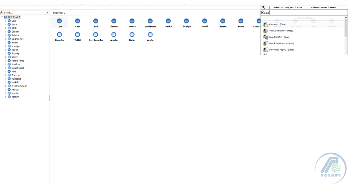Open the Raporlar module icon

coord(59,35)
